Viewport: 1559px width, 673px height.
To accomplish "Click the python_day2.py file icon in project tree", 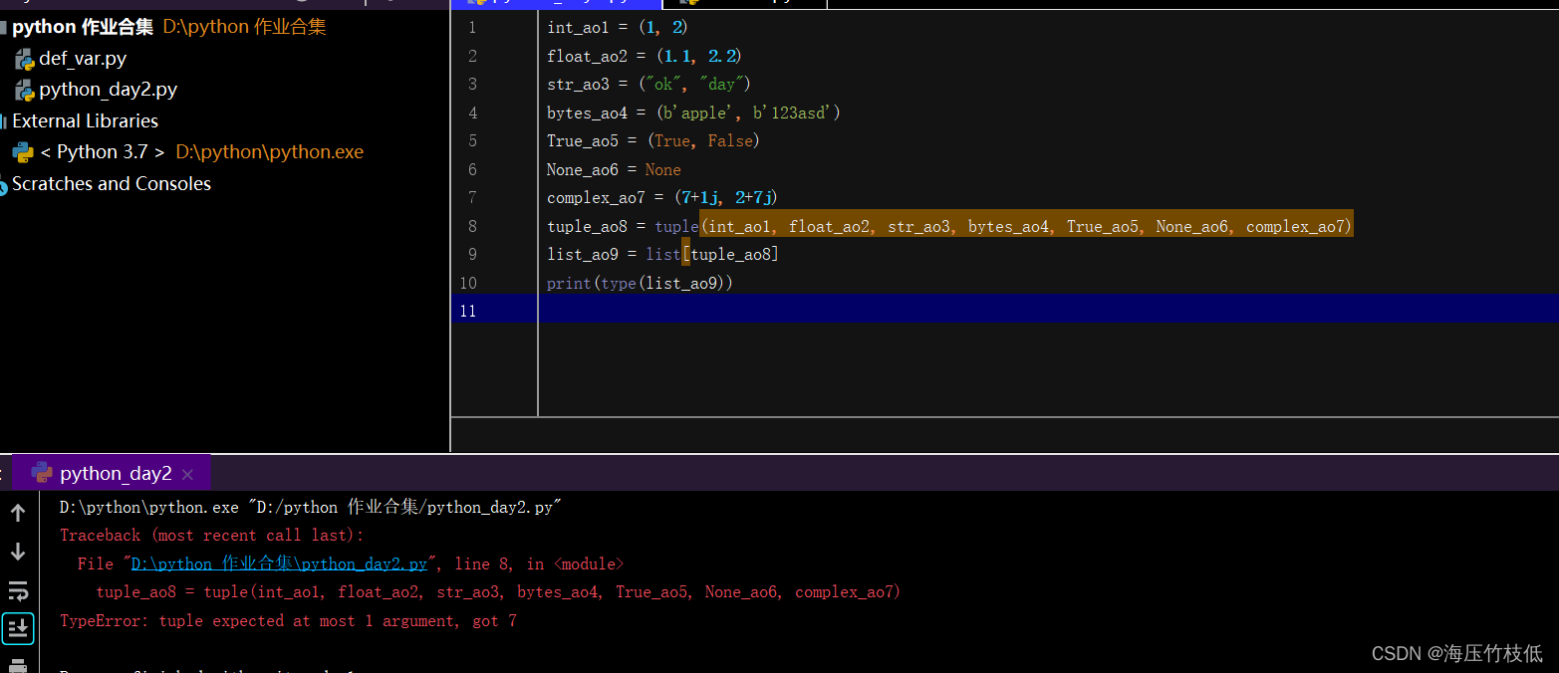I will coord(24,89).
